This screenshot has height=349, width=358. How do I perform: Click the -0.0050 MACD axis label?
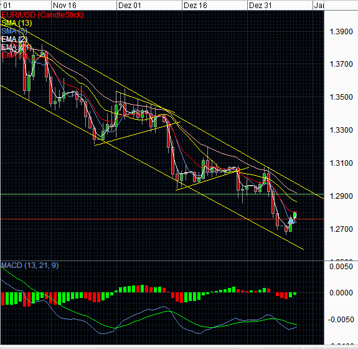341,320
